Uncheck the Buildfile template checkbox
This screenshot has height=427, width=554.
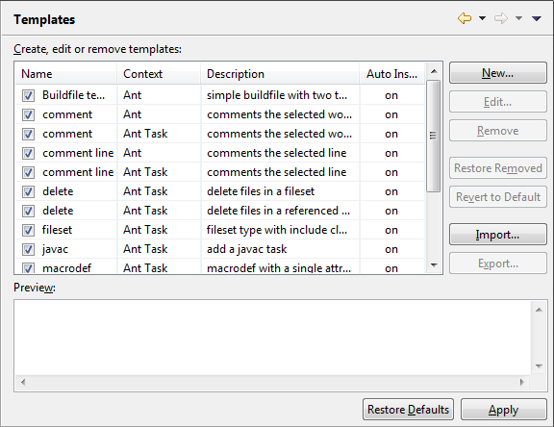pos(28,95)
